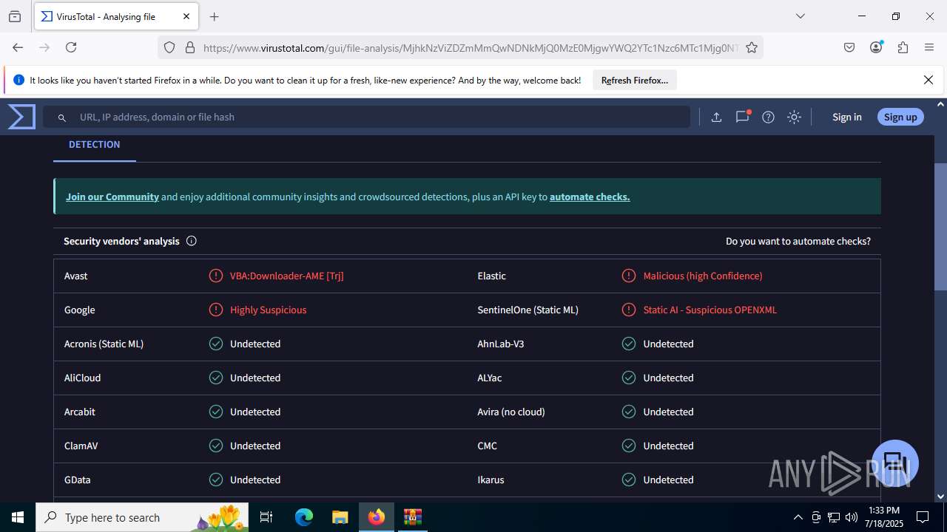The width and height of the screenshot is (947, 532).
Task: Click the alert icon in the Google row
Action: click(x=216, y=310)
